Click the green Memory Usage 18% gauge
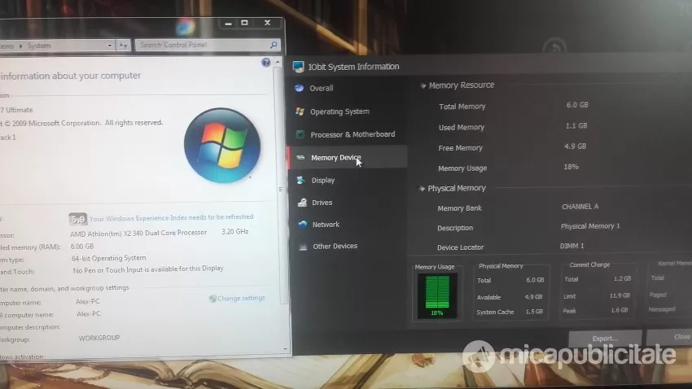The width and height of the screenshot is (692, 389). click(x=437, y=296)
